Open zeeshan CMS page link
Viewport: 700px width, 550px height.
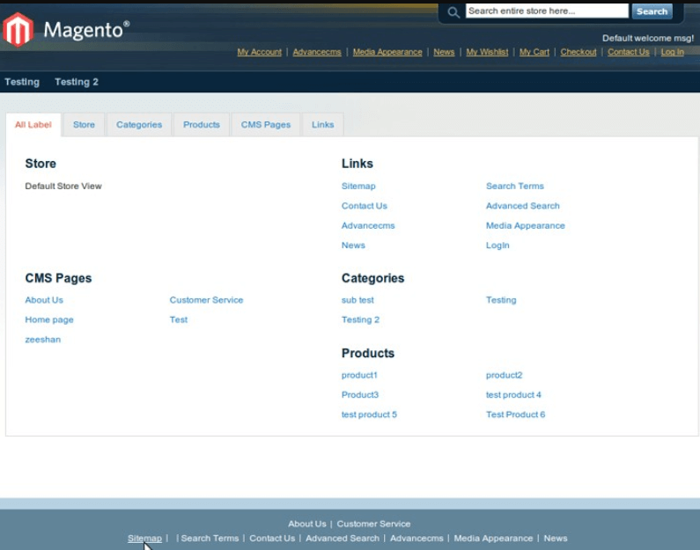pyautogui.click(x=43, y=340)
